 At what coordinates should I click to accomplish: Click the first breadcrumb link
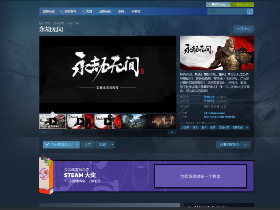(45, 23)
